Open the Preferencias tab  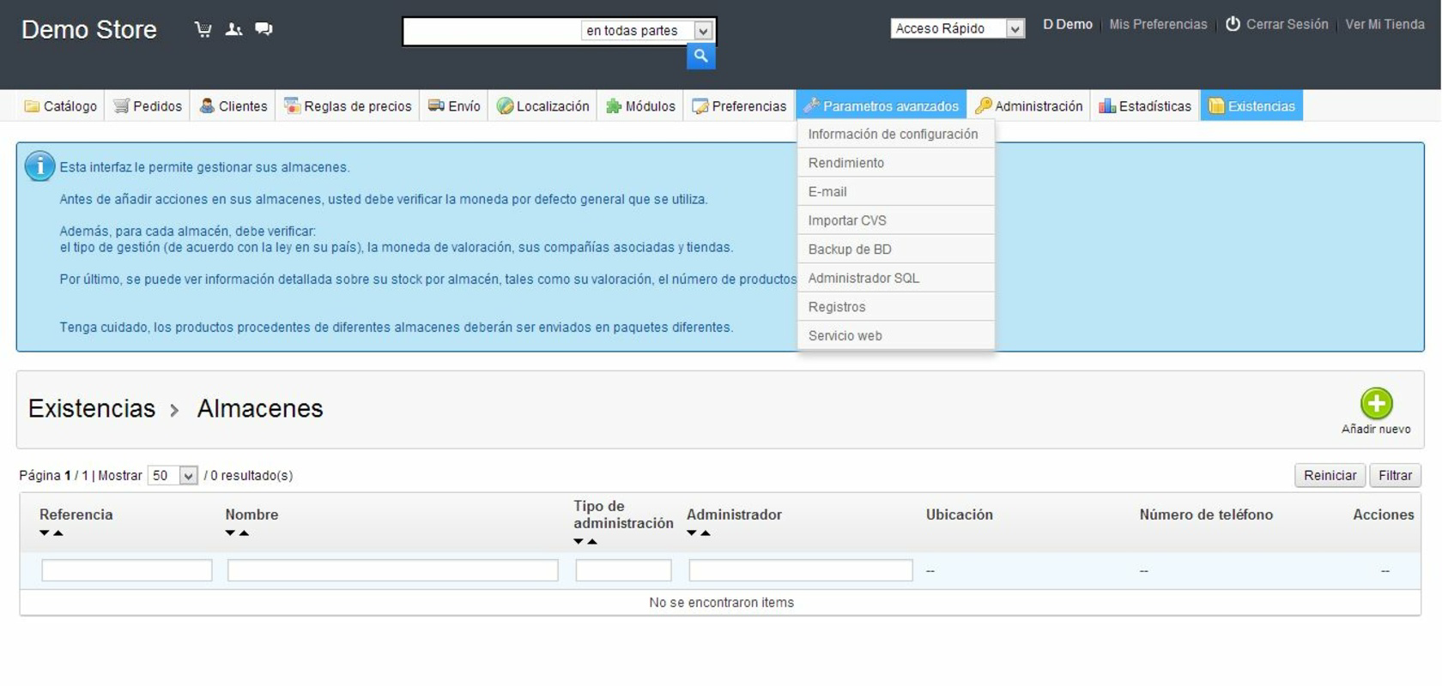coord(739,105)
